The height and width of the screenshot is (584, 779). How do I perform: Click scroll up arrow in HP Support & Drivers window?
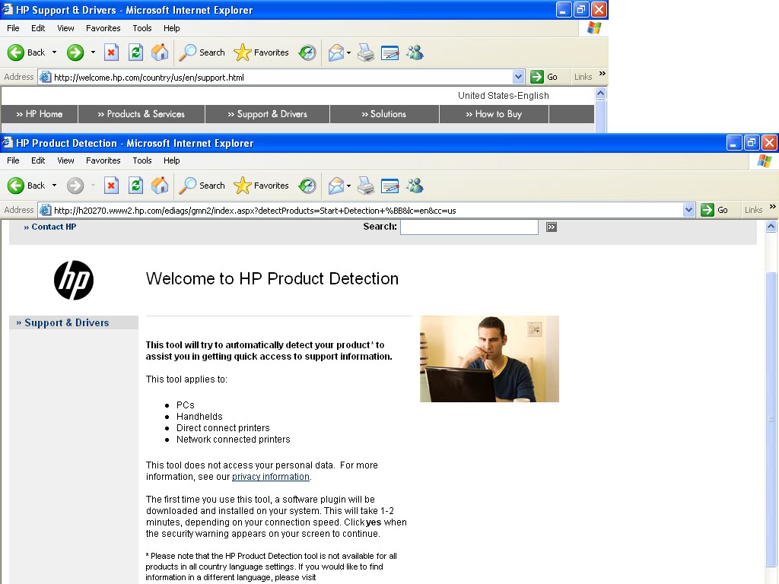[x=600, y=94]
